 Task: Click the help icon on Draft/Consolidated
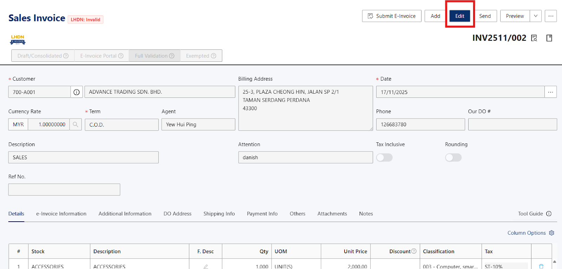tap(66, 56)
